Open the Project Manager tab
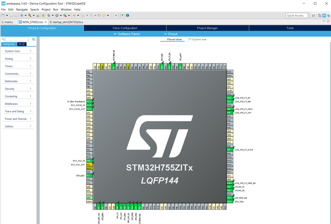The image size is (331, 224). pyautogui.click(x=207, y=28)
